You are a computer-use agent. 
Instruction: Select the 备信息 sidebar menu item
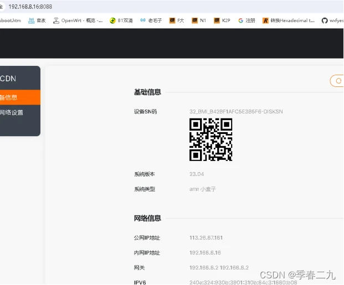[x=20, y=97]
